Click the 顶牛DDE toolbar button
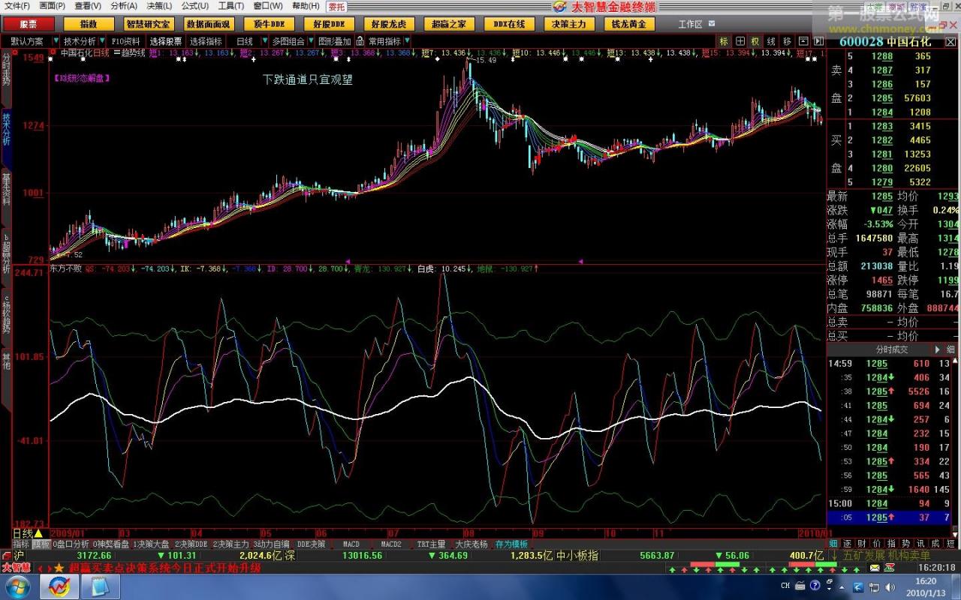Viewport: 961px width, 600px height. 269,24
